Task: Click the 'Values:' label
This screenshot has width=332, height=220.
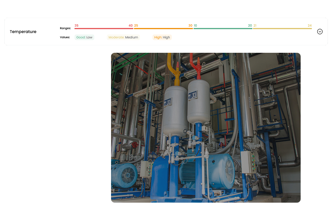Action: pos(65,37)
